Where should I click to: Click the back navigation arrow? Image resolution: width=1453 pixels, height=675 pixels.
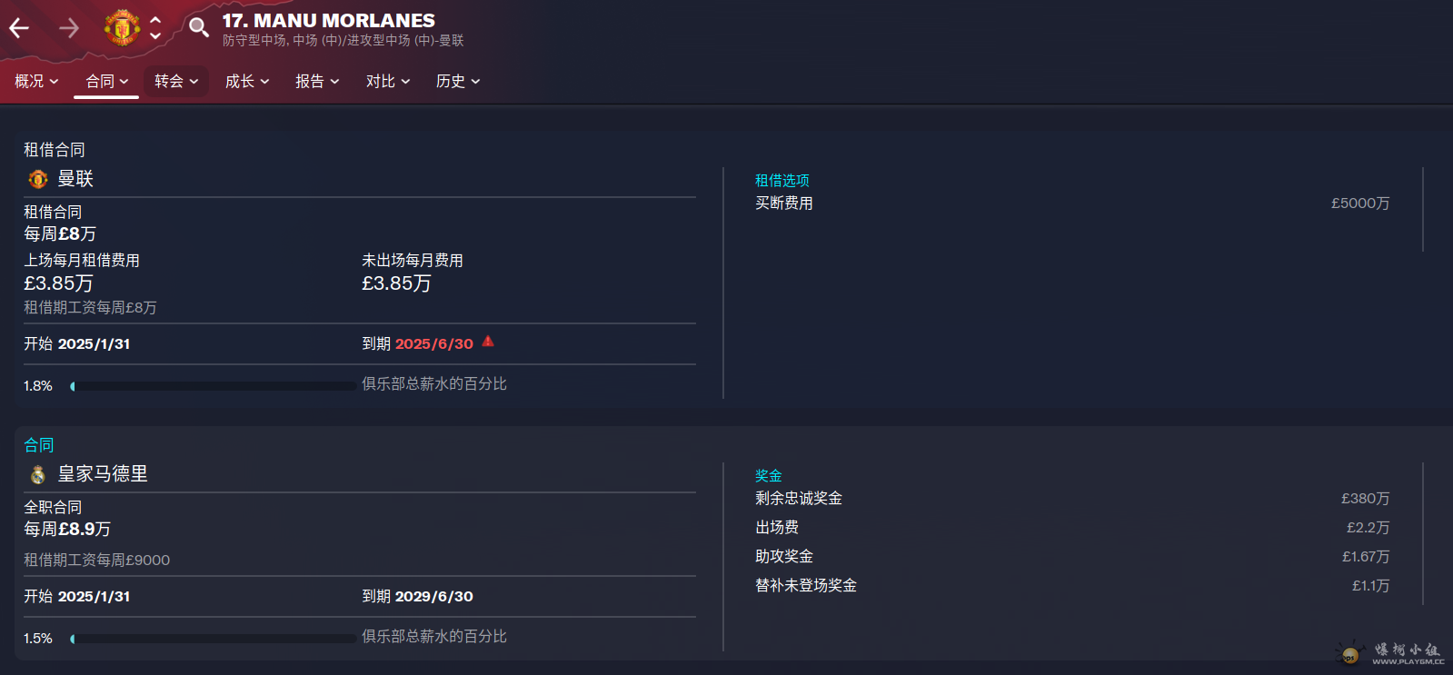[x=19, y=28]
